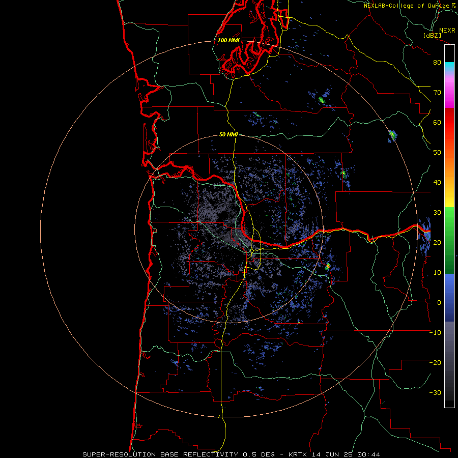
Task: Click the -30 value on the color scale
Action: click(435, 392)
